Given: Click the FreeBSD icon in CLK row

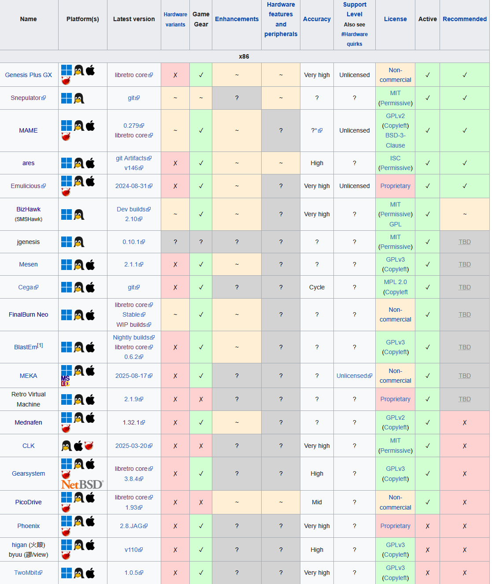Looking at the screenshot, I should pos(89,446).
